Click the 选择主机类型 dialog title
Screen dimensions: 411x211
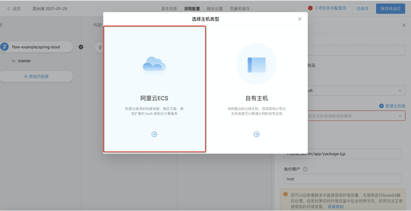(205, 19)
